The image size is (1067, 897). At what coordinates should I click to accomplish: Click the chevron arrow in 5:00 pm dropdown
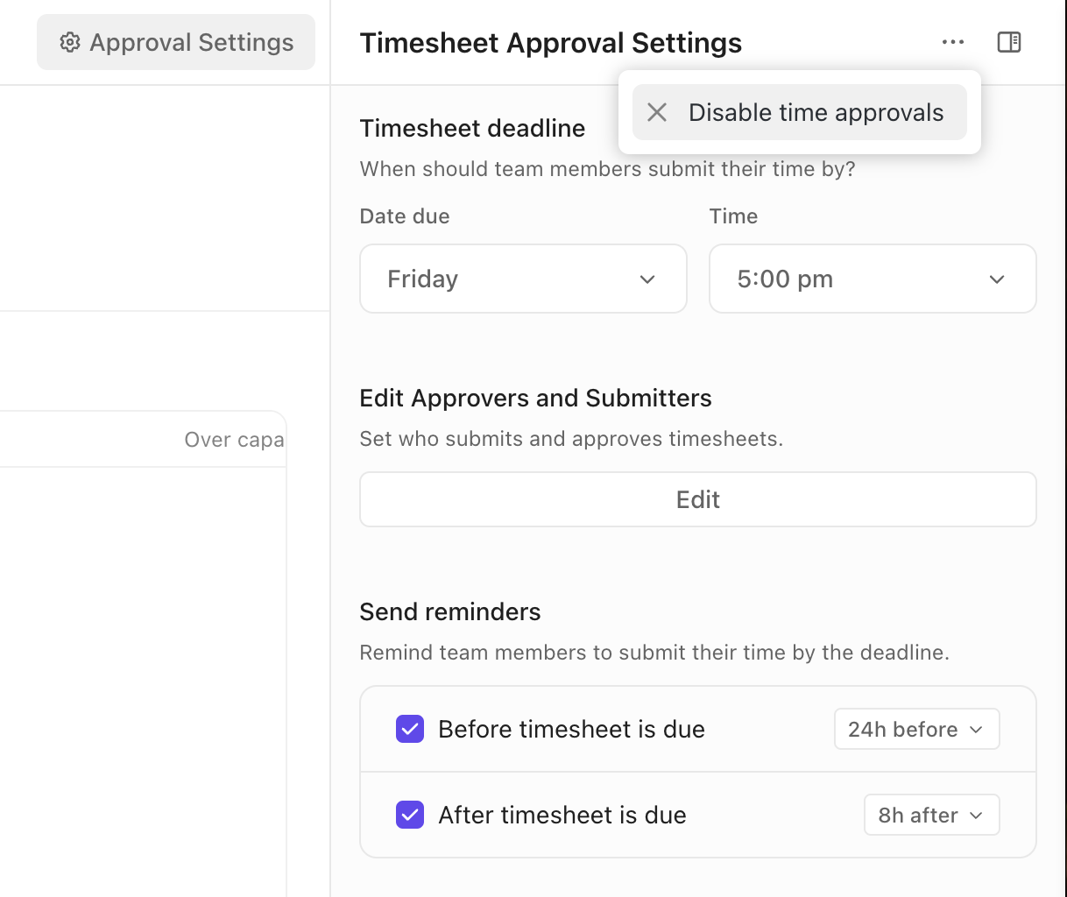pyautogui.click(x=997, y=279)
